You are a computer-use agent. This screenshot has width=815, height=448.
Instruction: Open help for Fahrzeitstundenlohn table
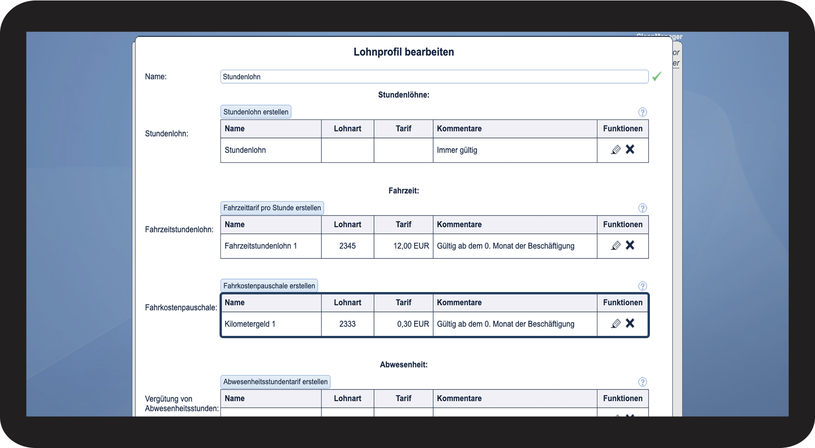click(x=642, y=208)
